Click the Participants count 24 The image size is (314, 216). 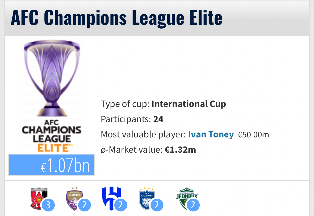point(158,119)
